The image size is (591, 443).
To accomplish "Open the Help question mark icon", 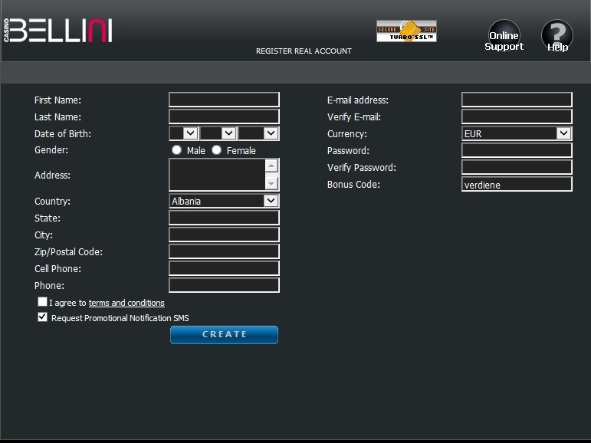I will [557, 37].
